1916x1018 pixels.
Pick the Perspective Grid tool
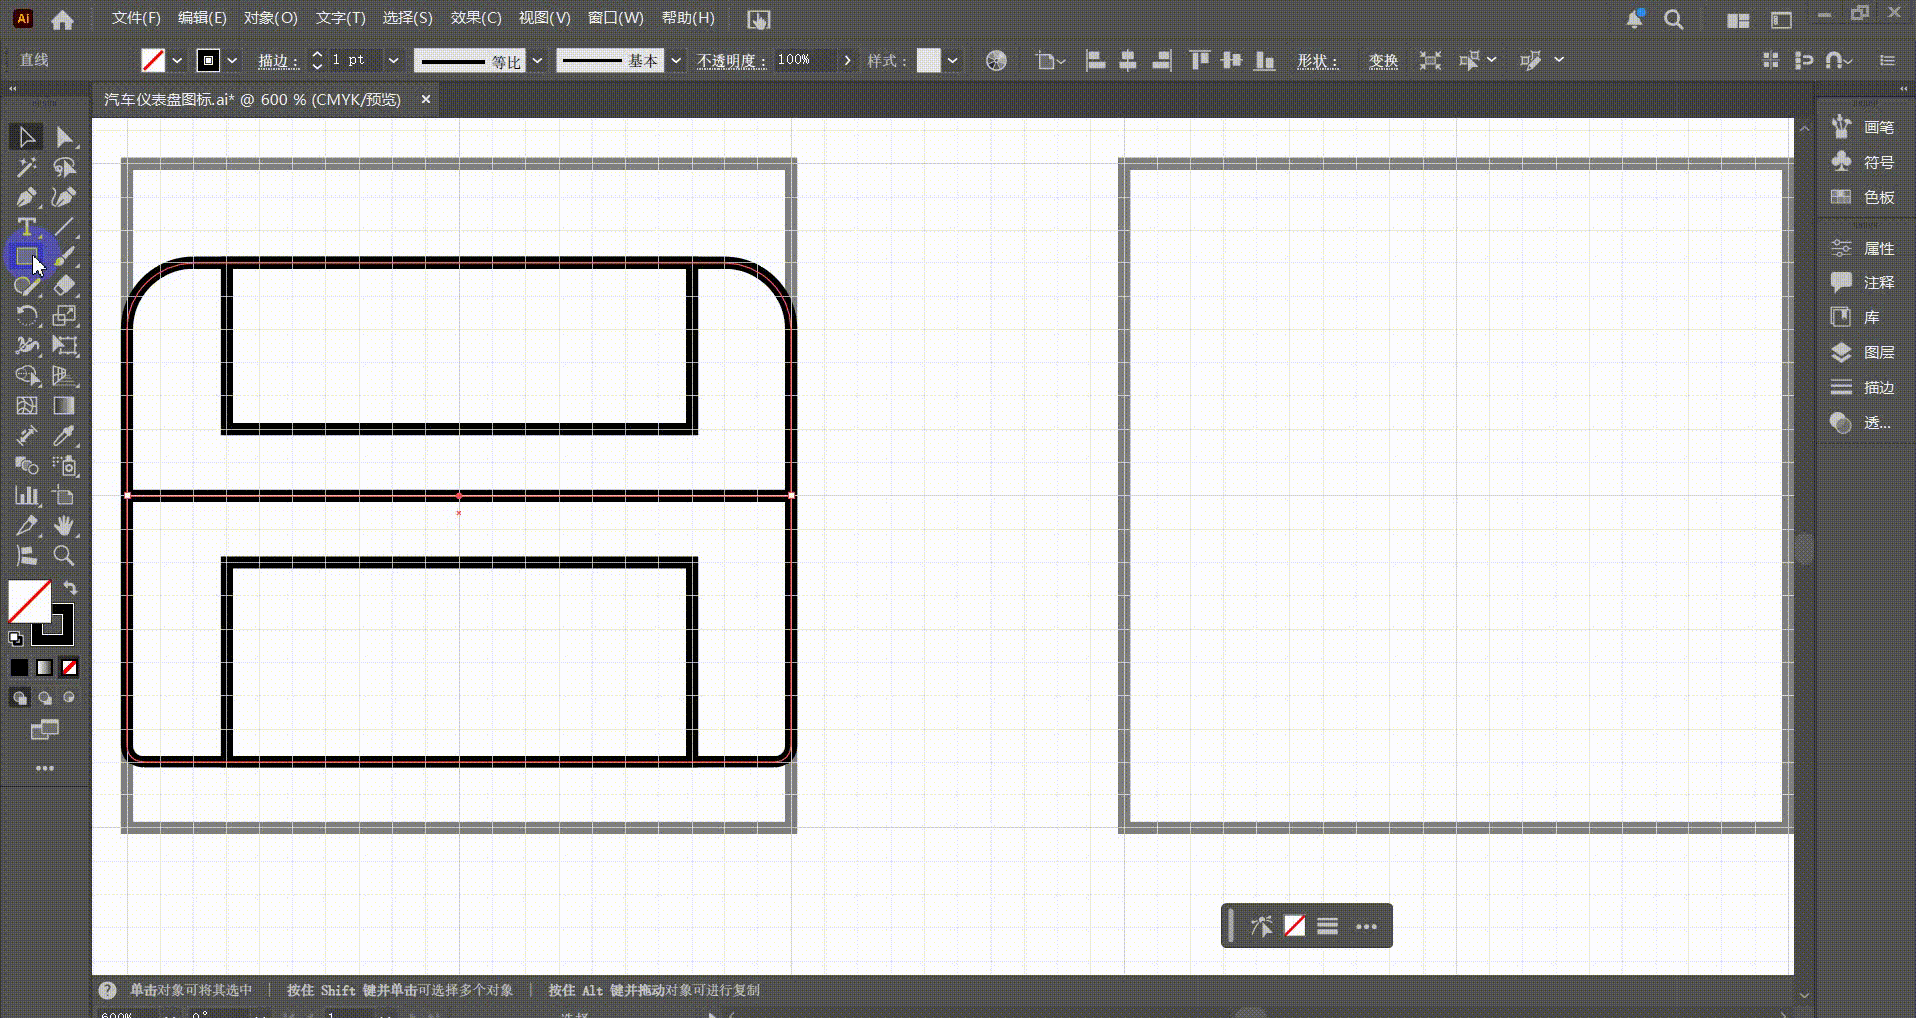(64, 376)
